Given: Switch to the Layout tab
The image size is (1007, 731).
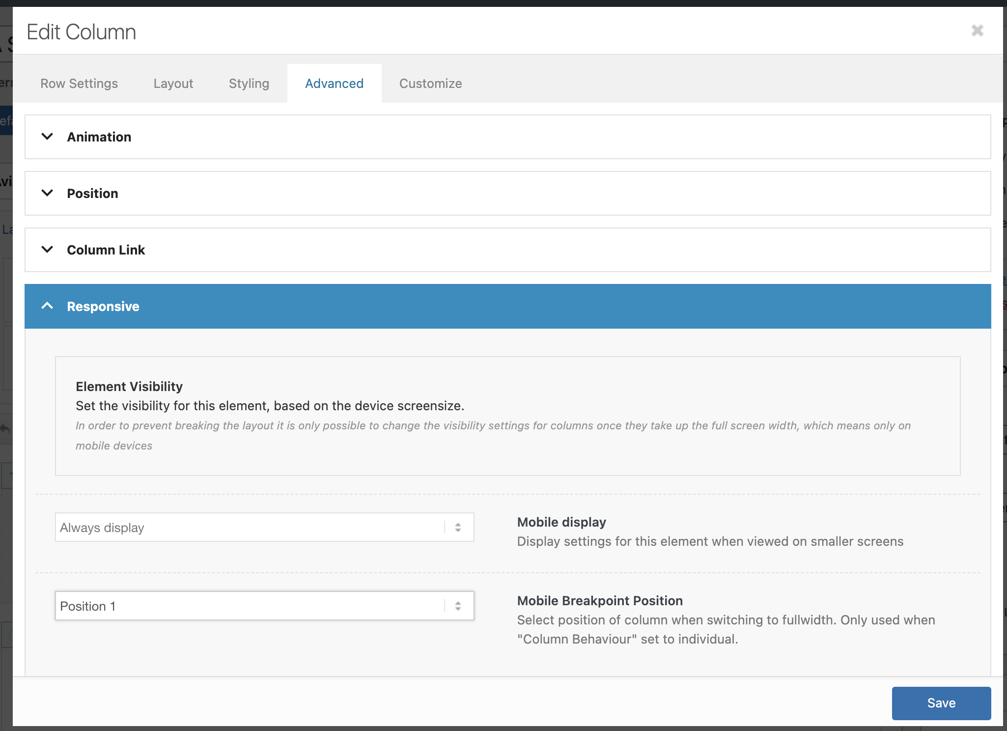Looking at the screenshot, I should click(173, 84).
